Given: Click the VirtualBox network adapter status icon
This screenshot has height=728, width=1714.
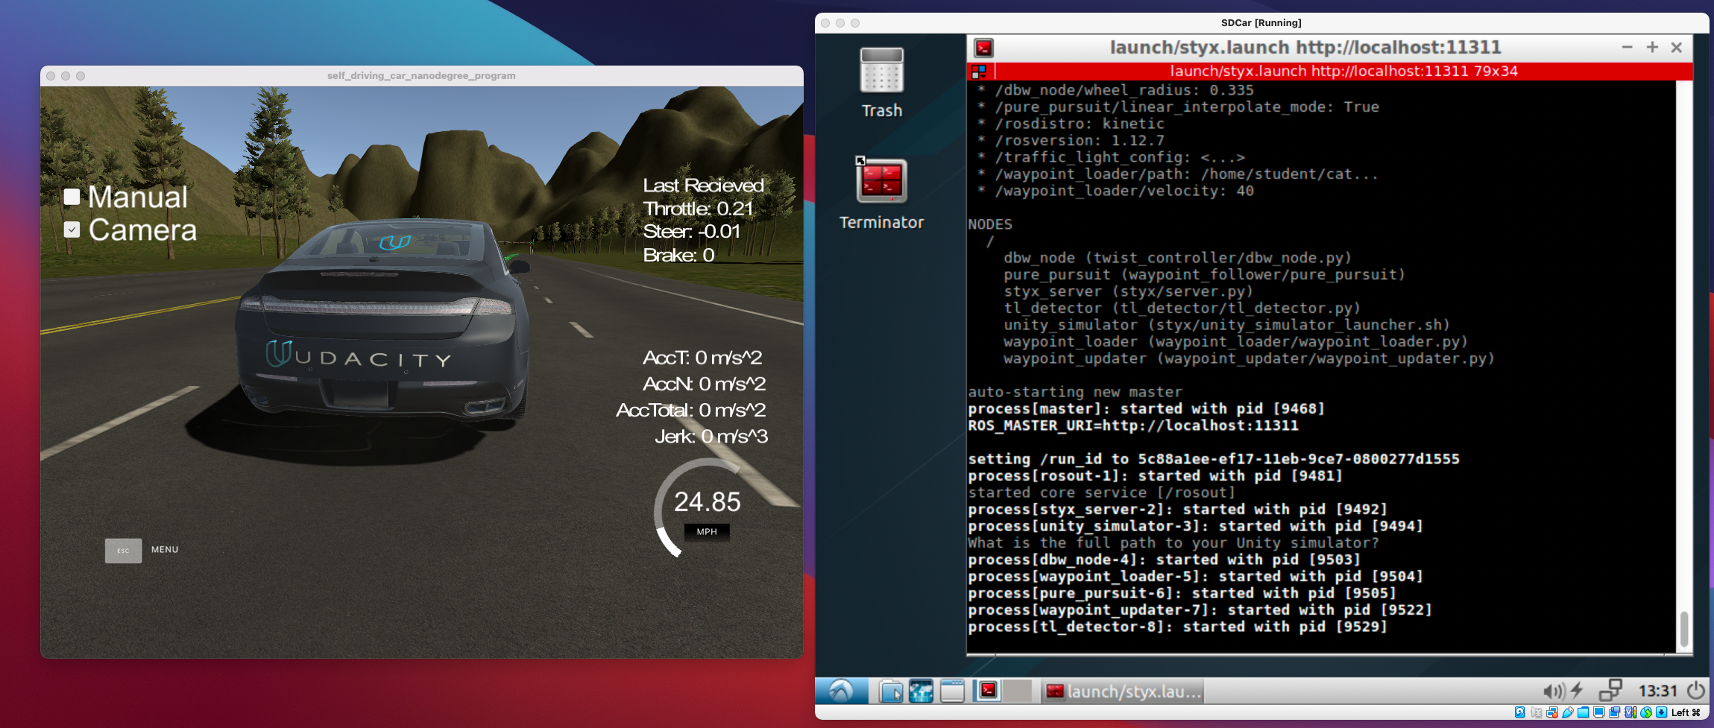Looking at the screenshot, I should (x=1552, y=712).
